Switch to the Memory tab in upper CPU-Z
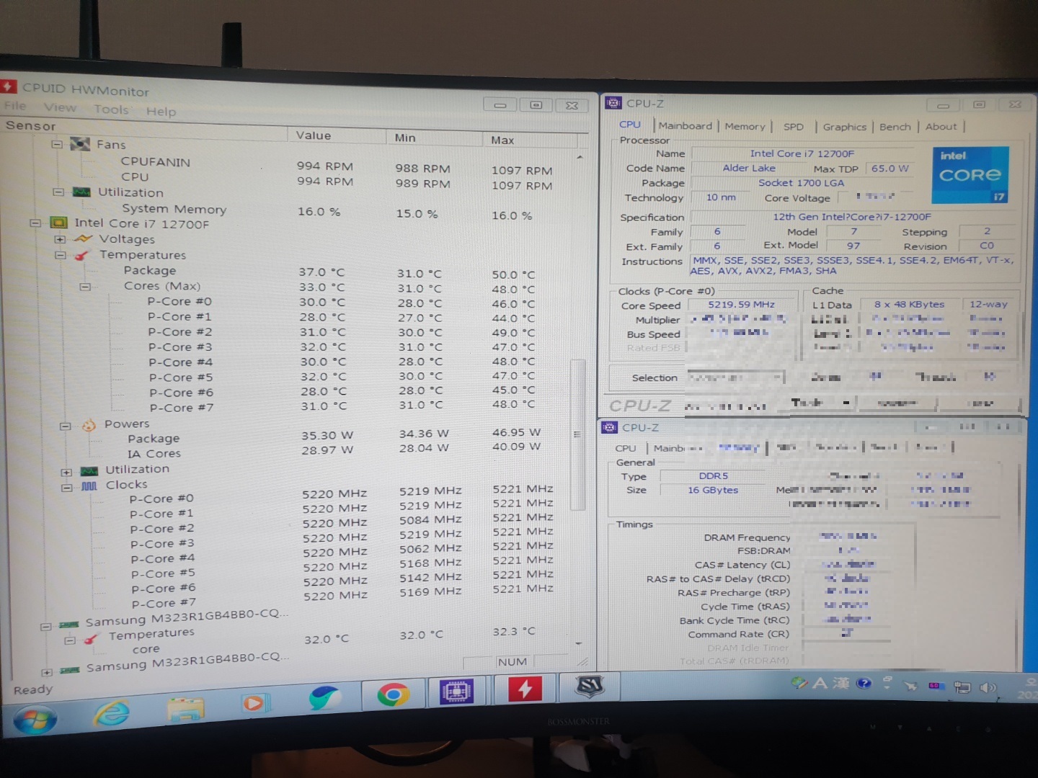 pyautogui.click(x=745, y=126)
